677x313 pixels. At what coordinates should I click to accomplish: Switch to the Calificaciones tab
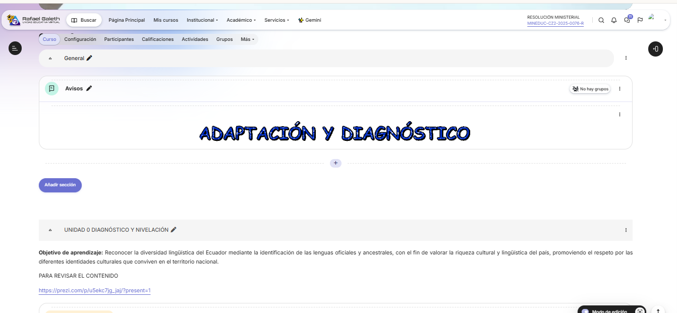(157, 39)
